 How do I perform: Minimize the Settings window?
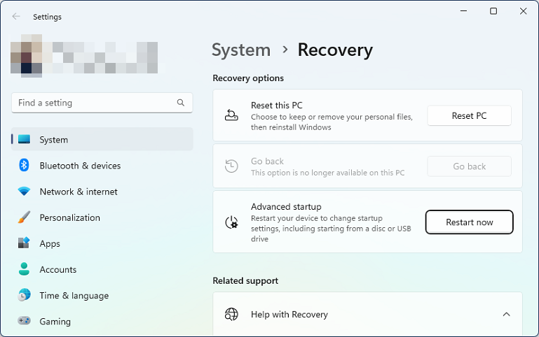tap(463, 11)
